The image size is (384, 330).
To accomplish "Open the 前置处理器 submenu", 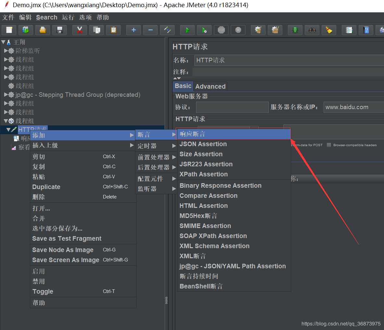I will [156, 157].
